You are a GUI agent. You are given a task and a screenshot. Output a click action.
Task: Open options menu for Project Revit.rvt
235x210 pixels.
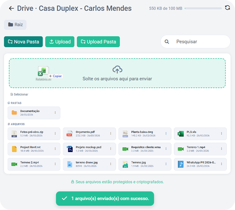point(55,148)
